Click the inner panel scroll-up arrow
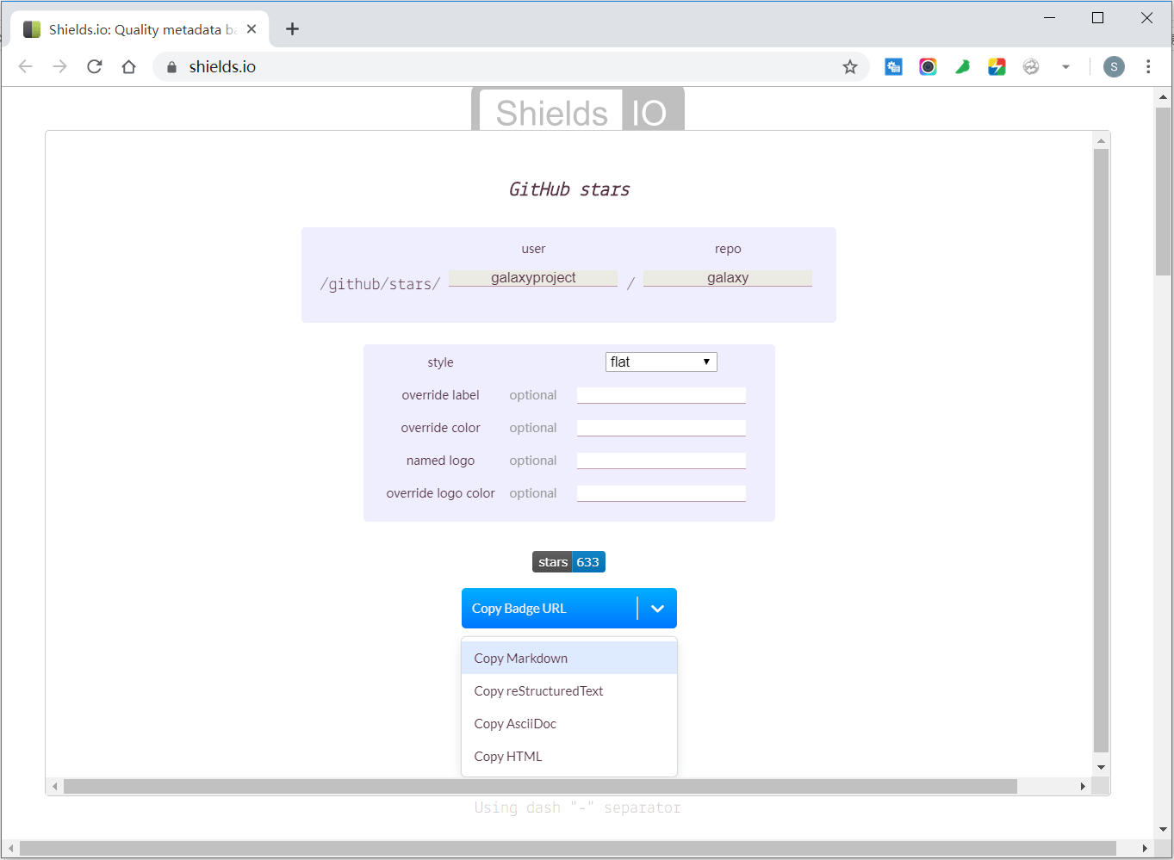This screenshot has width=1174, height=860. [x=1101, y=140]
